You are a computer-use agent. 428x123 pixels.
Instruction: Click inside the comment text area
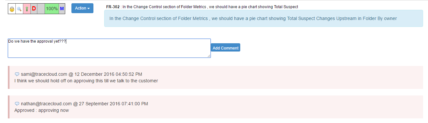point(109,48)
